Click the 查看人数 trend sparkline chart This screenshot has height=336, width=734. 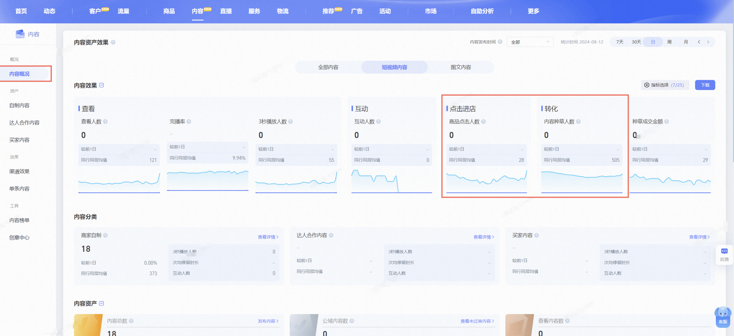[119, 183]
